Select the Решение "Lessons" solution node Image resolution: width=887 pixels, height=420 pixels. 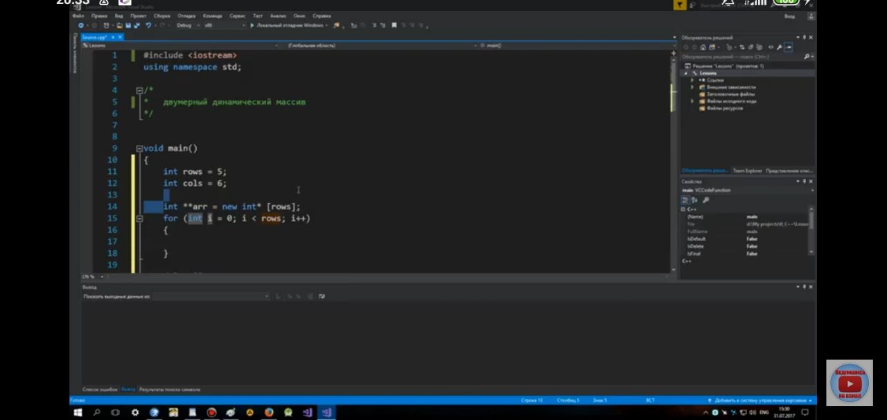[728, 67]
